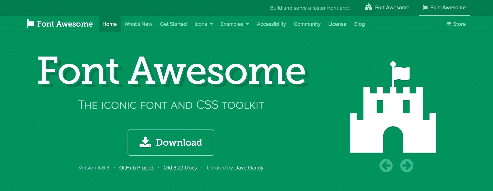Expand the Examples dropdown caret
Screen dimensions: 493x191
pyautogui.click(x=247, y=24)
